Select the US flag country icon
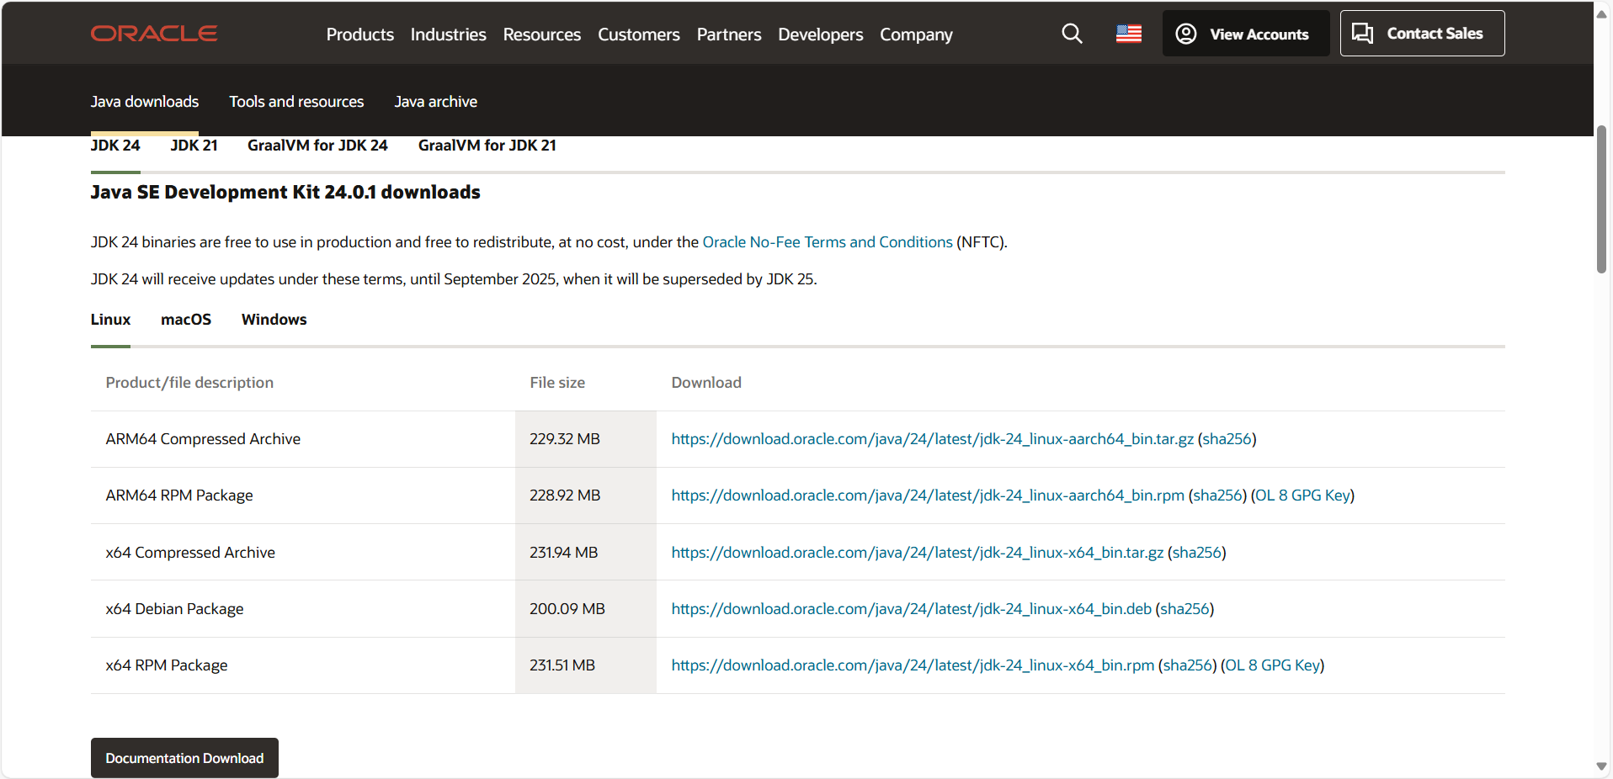 point(1129,34)
